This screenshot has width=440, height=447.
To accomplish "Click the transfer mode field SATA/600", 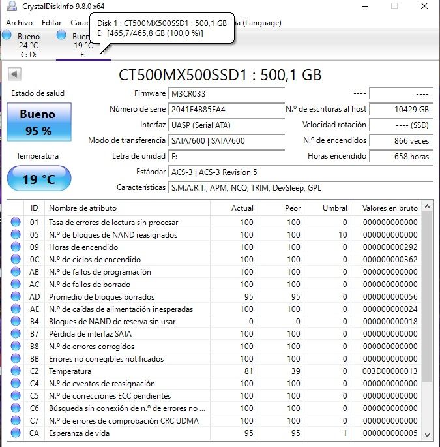I will point(226,140).
